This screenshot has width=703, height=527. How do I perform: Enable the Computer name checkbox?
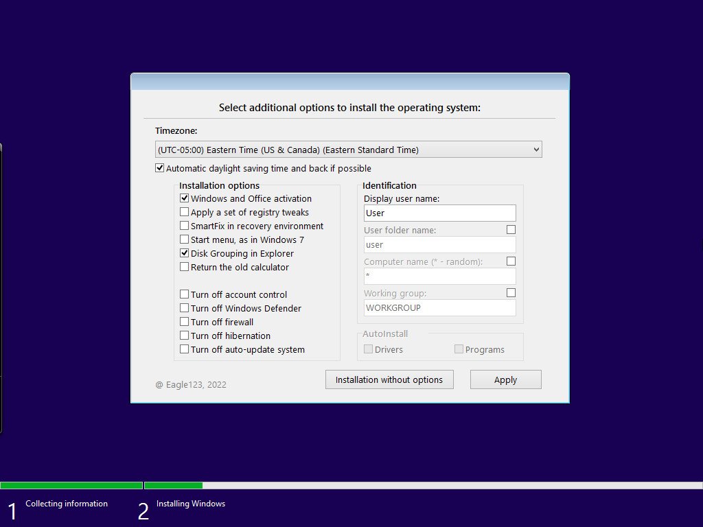[x=511, y=261]
